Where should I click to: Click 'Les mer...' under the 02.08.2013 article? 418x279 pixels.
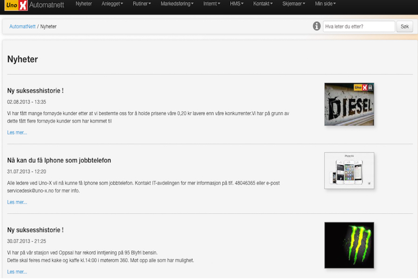tap(17, 133)
